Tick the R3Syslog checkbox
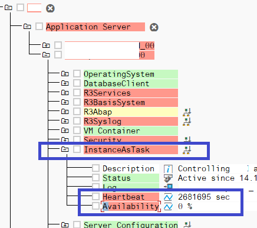The height and width of the screenshot is (228, 257). (77, 121)
